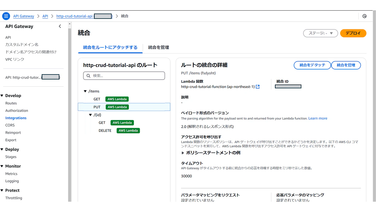Click the デプロイ button
The height and width of the screenshot is (212, 376).
pos(353,33)
